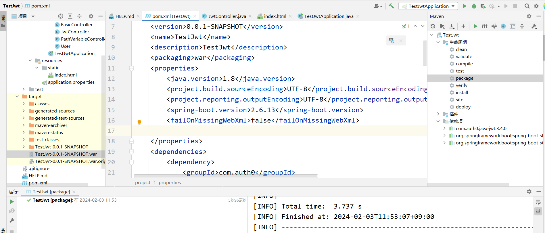Collapse the target folder in project tree

tap(17, 96)
